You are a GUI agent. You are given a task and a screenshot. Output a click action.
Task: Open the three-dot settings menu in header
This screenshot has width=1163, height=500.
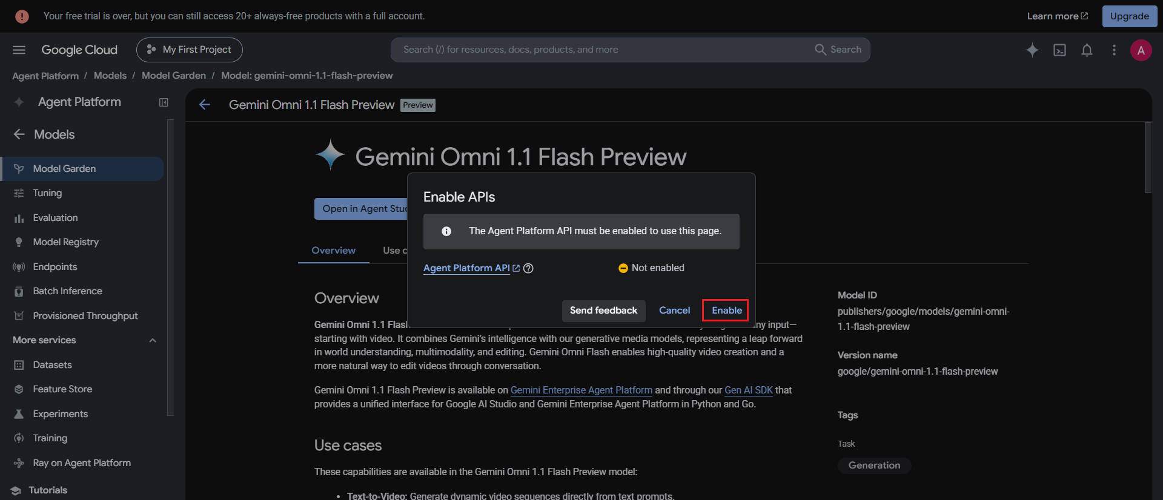tap(1114, 50)
